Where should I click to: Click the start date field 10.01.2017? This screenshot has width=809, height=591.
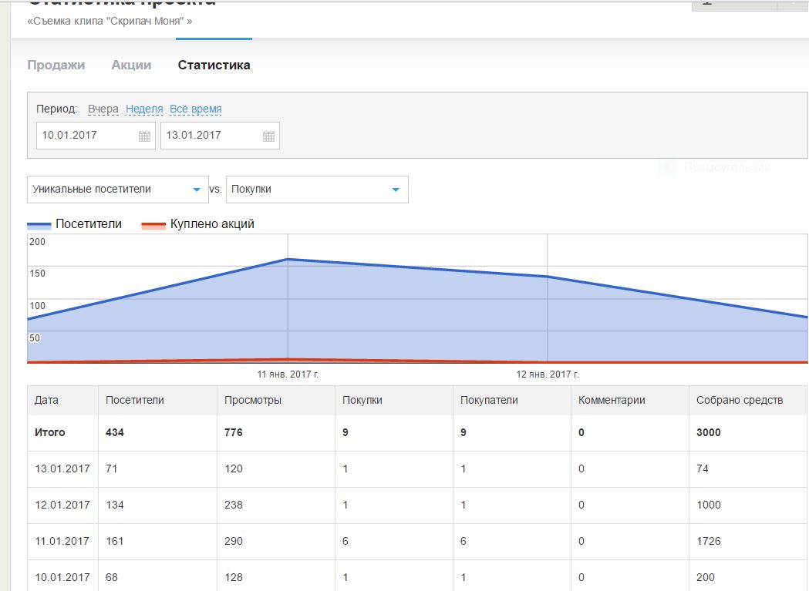86,136
